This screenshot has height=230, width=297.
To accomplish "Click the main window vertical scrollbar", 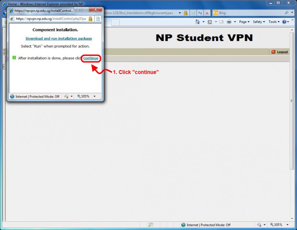I will coord(292,101).
